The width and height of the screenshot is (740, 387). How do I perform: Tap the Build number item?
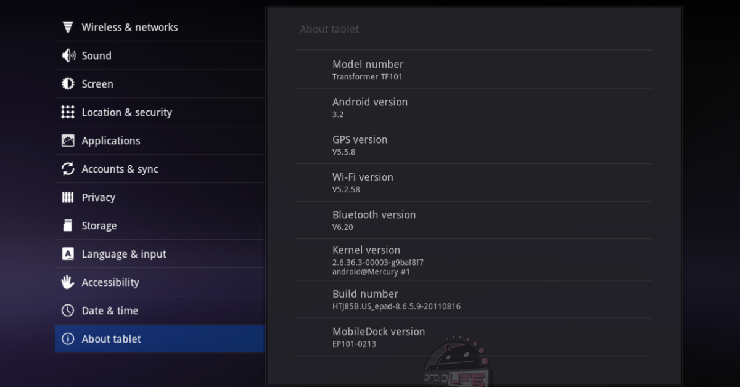tap(473, 299)
